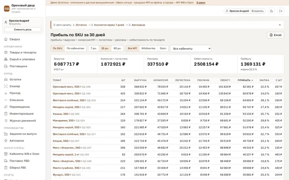Viewport: 289px width, 180px height.
Task: Filter by Ozon marketplace
Action: [x=163, y=48]
